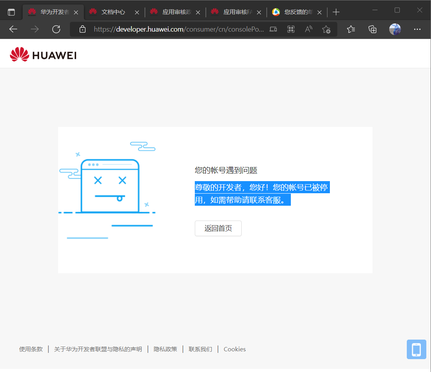Open the tab actions menu icon
The image size is (431, 372).
[11, 12]
